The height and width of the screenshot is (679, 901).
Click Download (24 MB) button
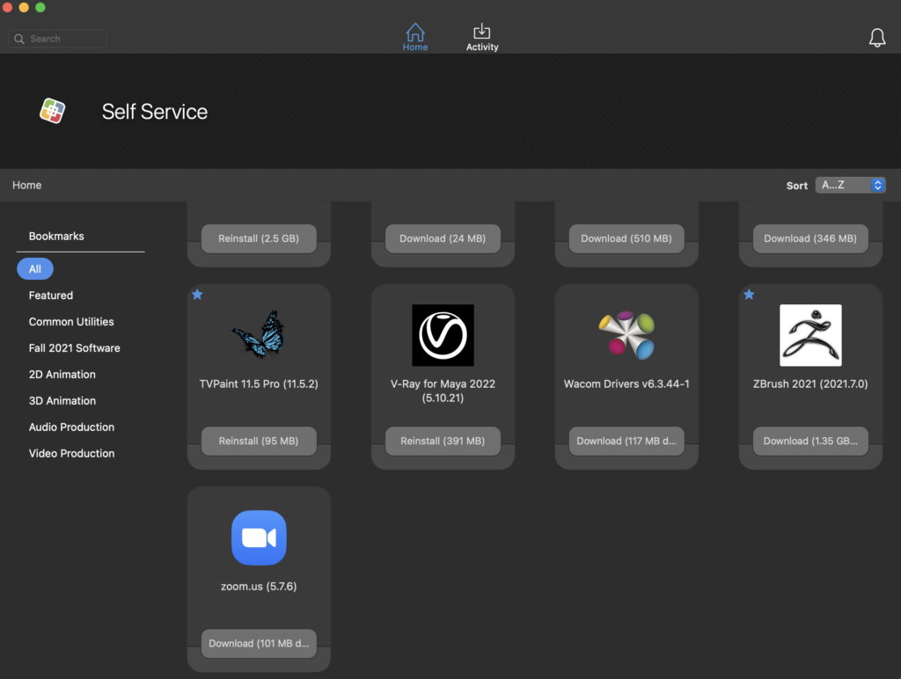443,238
